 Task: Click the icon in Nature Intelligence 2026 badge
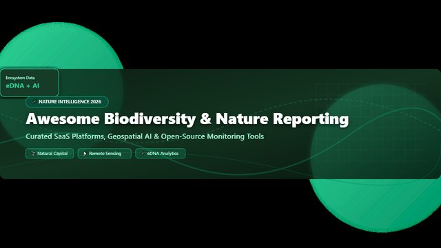34,101
